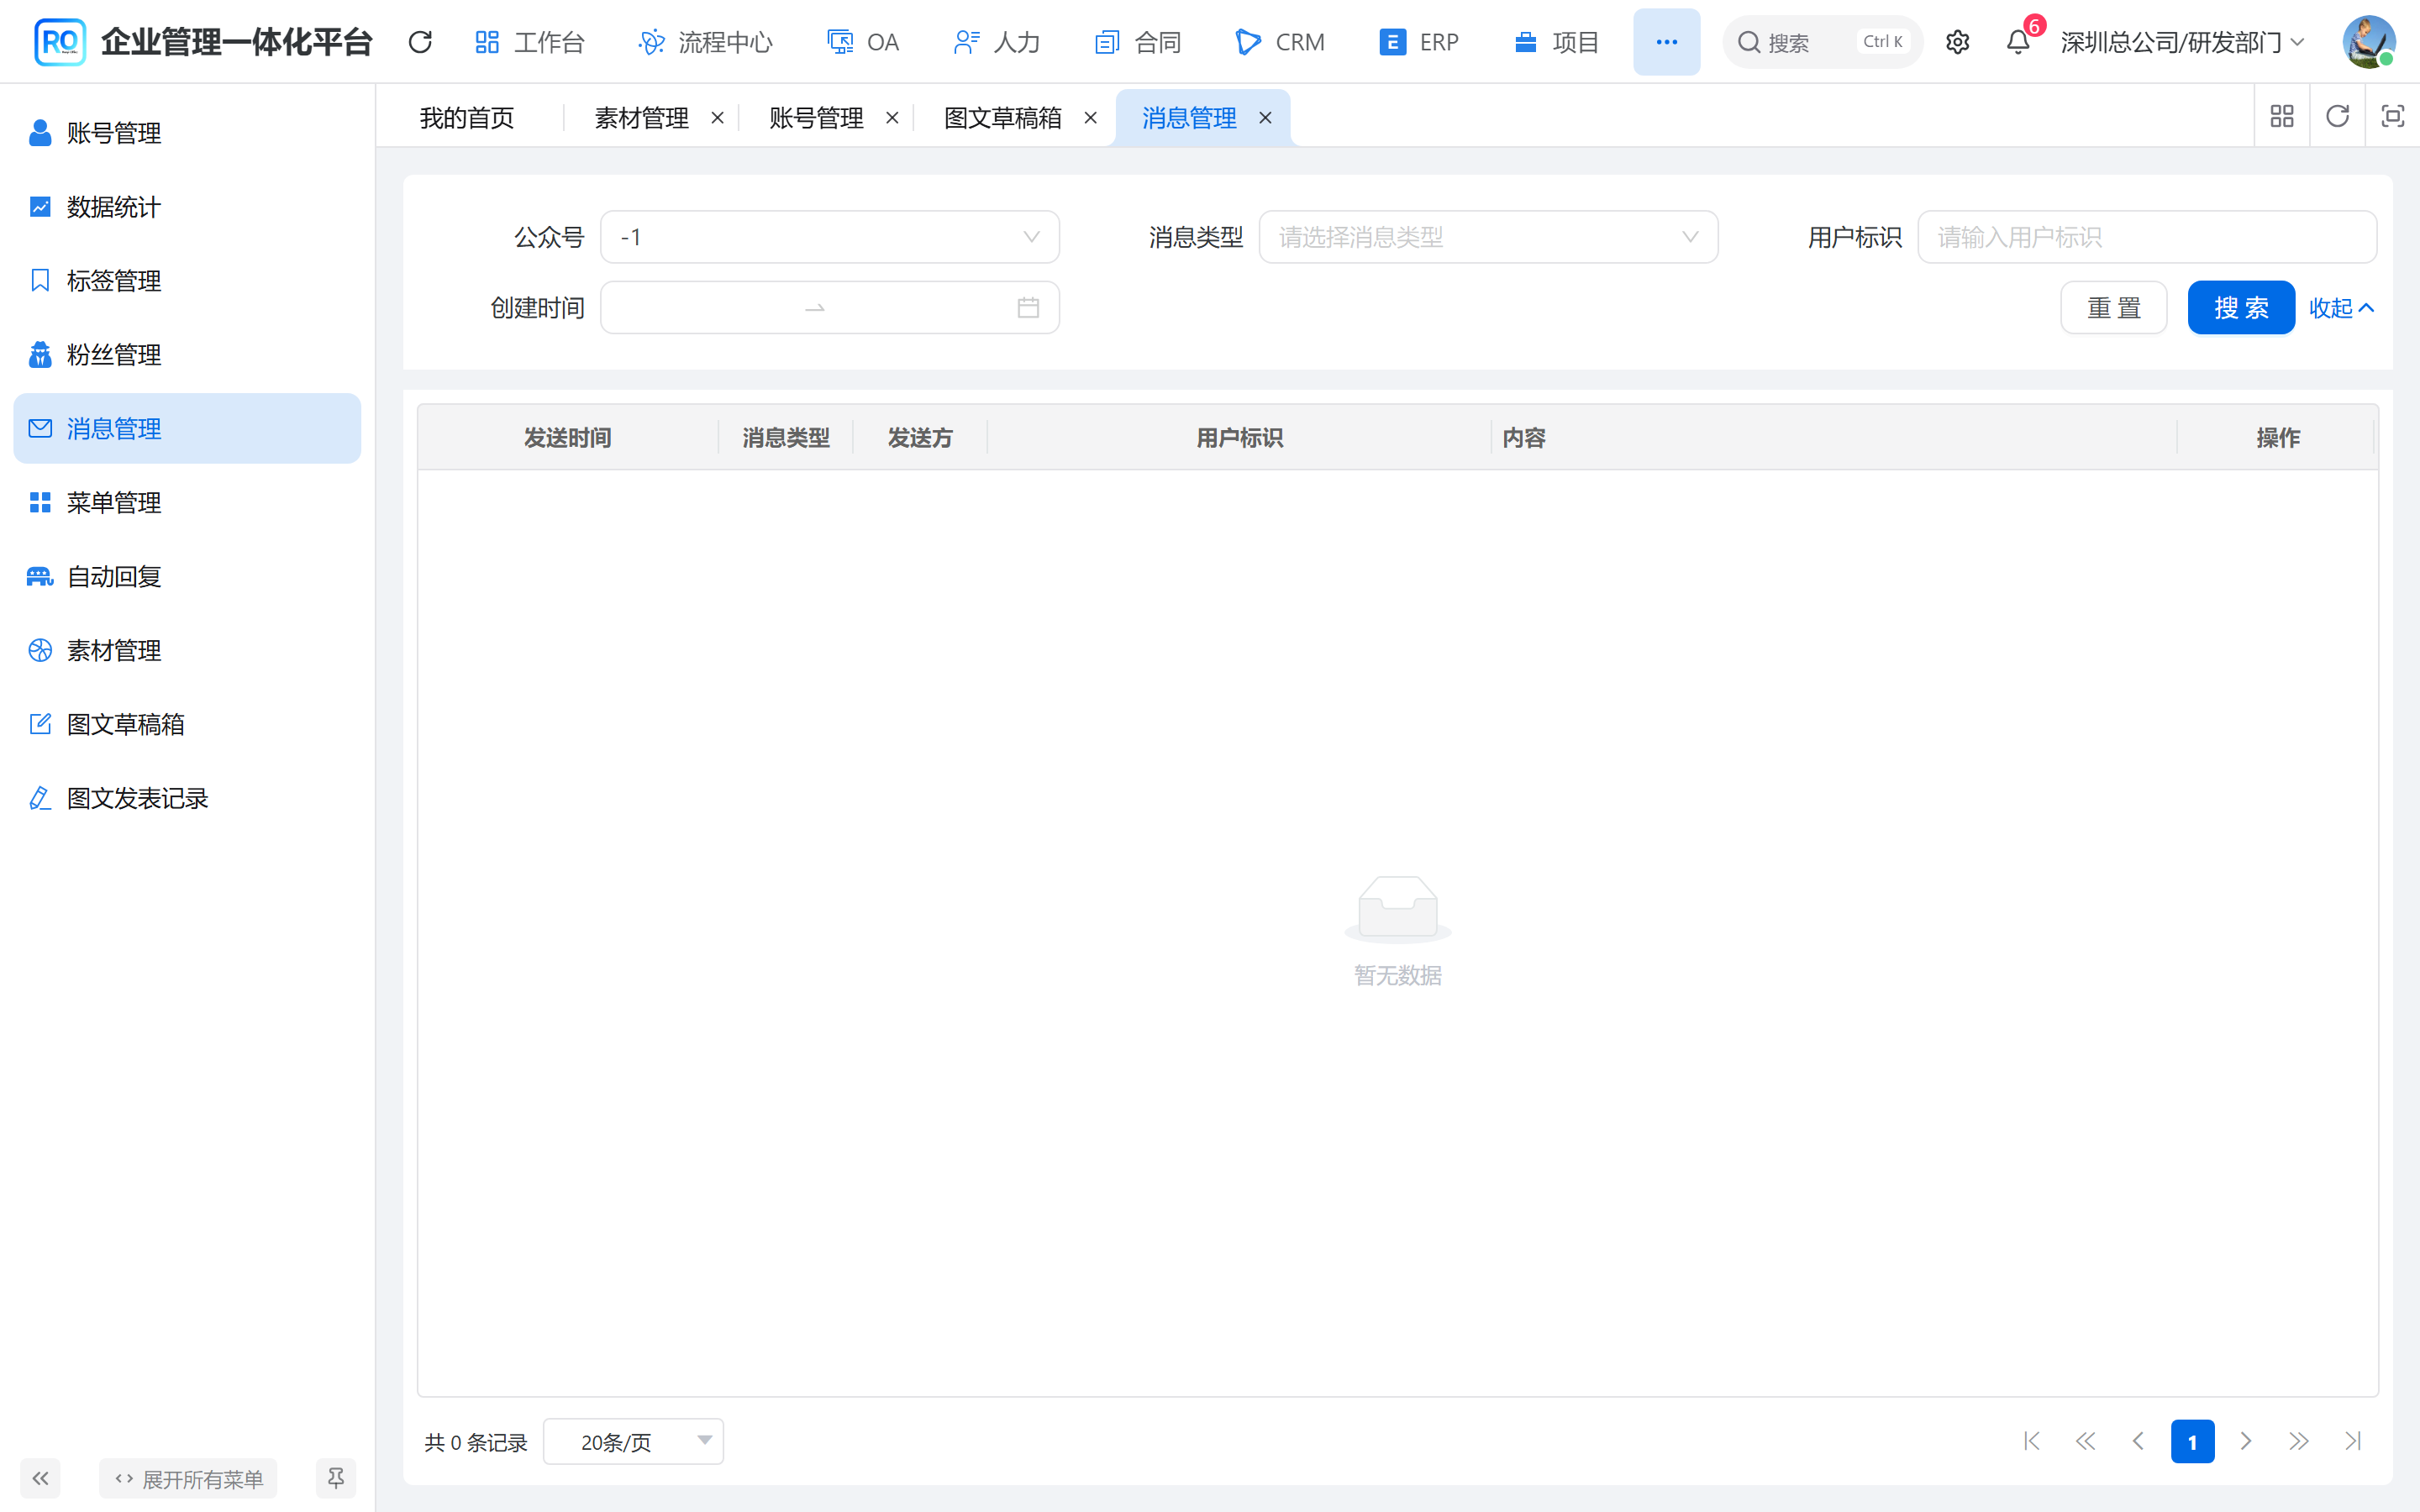Pin the sidebar menu
2420x1512 pixels.
click(x=336, y=1478)
